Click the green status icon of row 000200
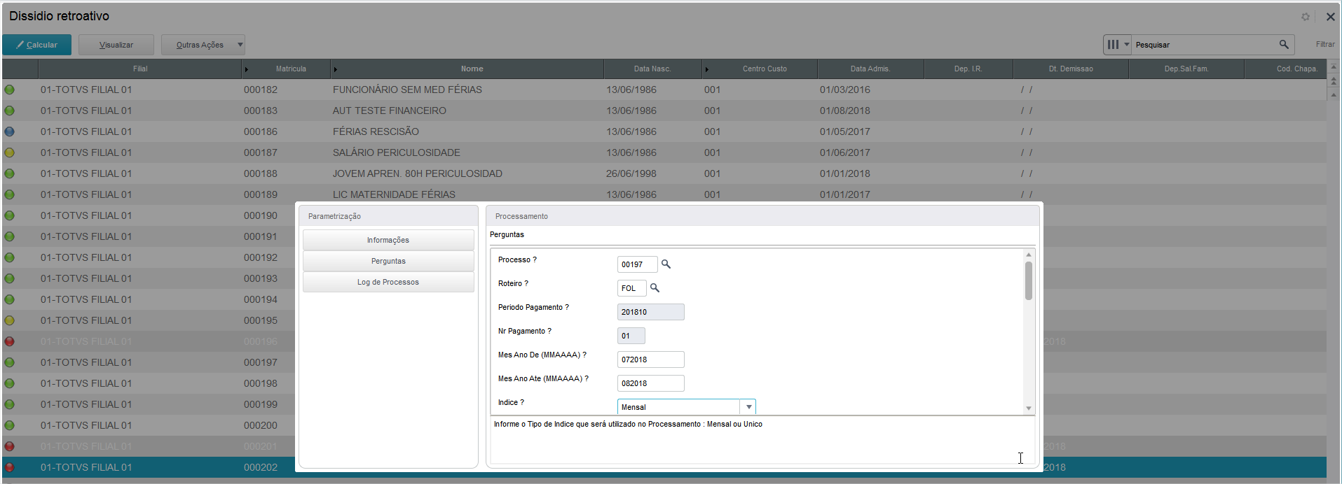 [x=9, y=425]
